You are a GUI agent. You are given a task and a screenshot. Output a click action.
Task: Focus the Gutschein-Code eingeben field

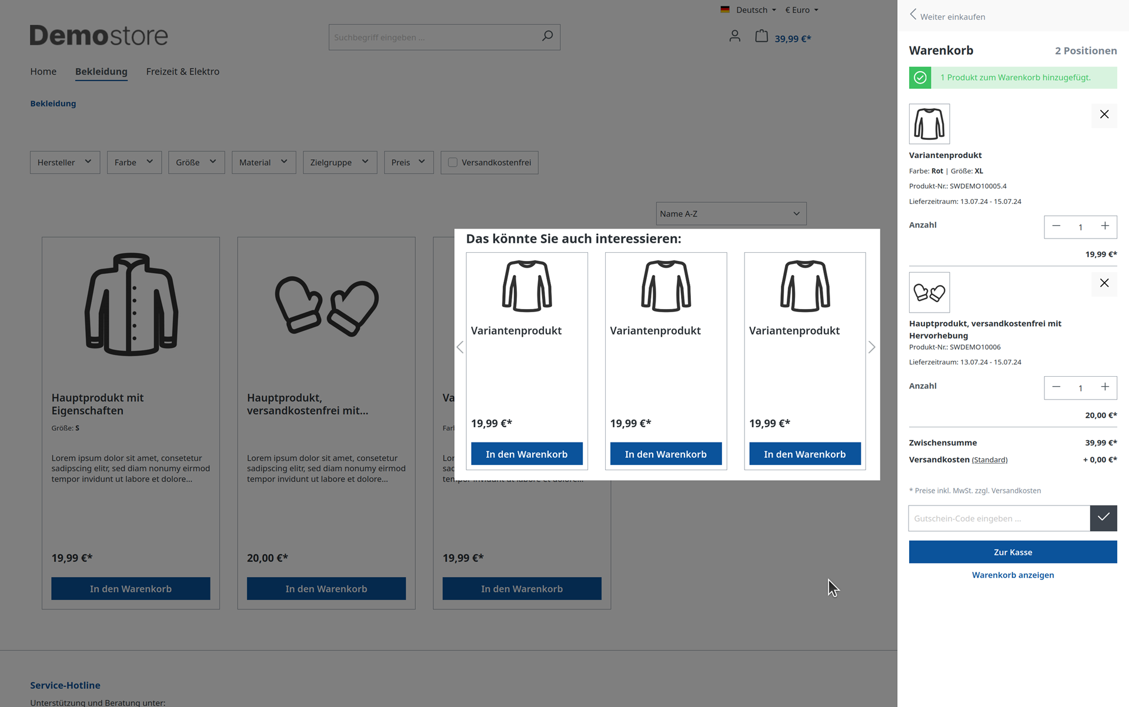999,518
